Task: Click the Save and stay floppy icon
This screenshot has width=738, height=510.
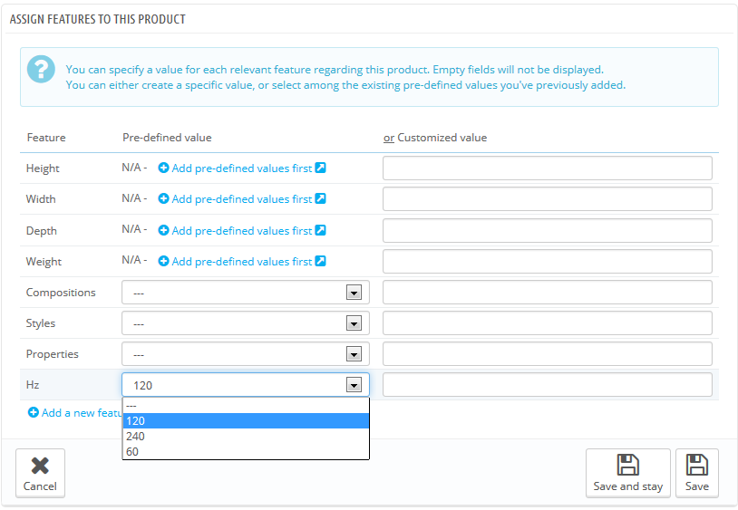Action: tap(627, 465)
